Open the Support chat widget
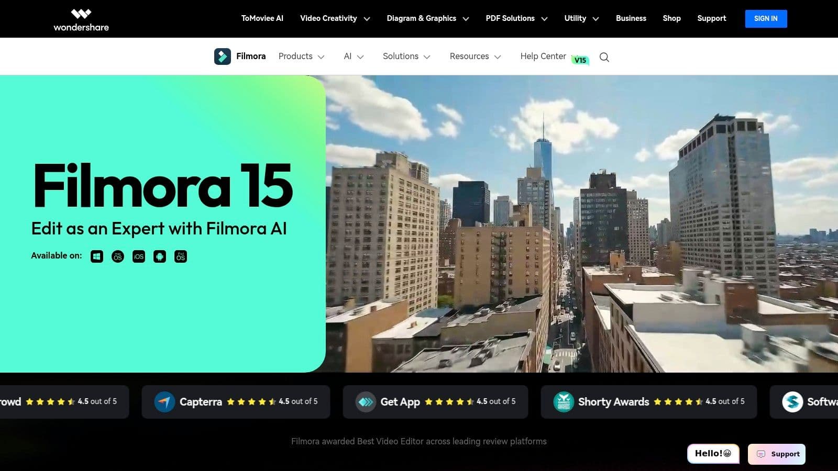 (x=777, y=454)
